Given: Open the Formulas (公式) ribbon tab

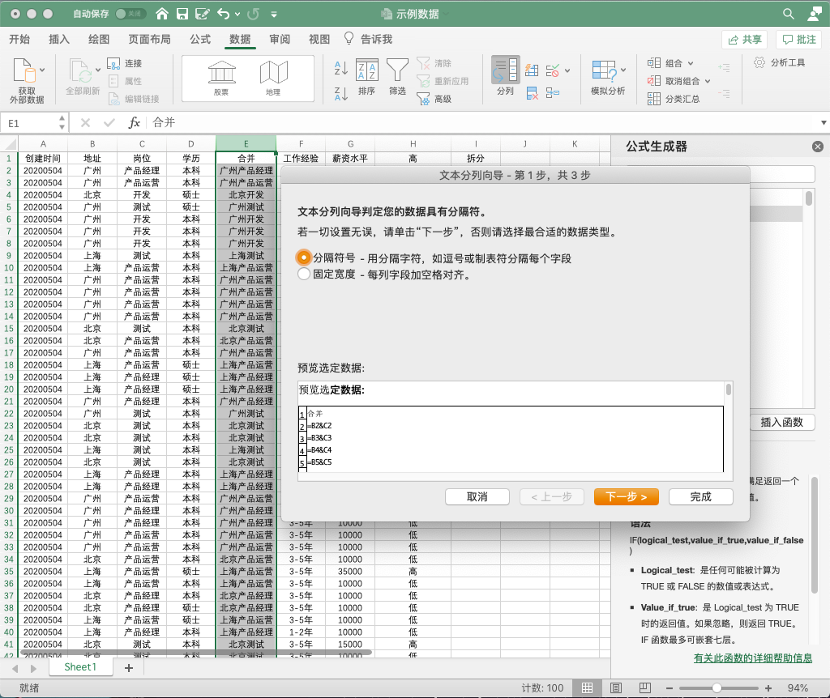Looking at the screenshot, I should click(200, 39).
